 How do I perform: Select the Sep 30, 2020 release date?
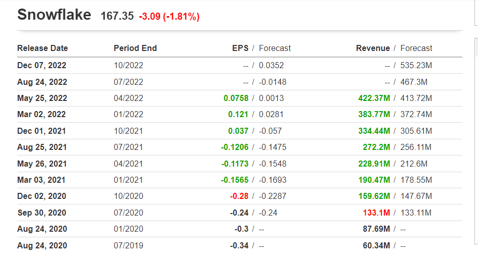[42, 213]
